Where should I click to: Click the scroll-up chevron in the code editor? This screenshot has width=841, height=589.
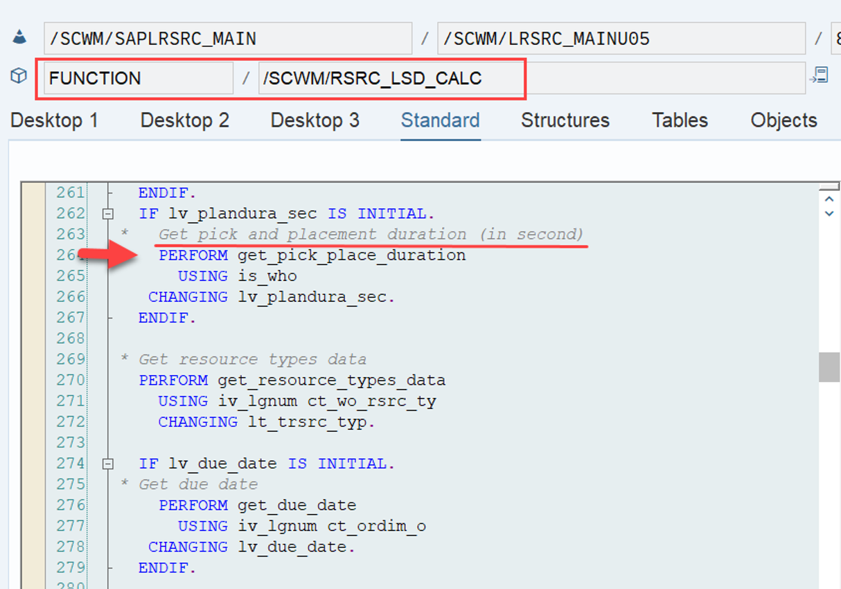click(x=829, y=200)
